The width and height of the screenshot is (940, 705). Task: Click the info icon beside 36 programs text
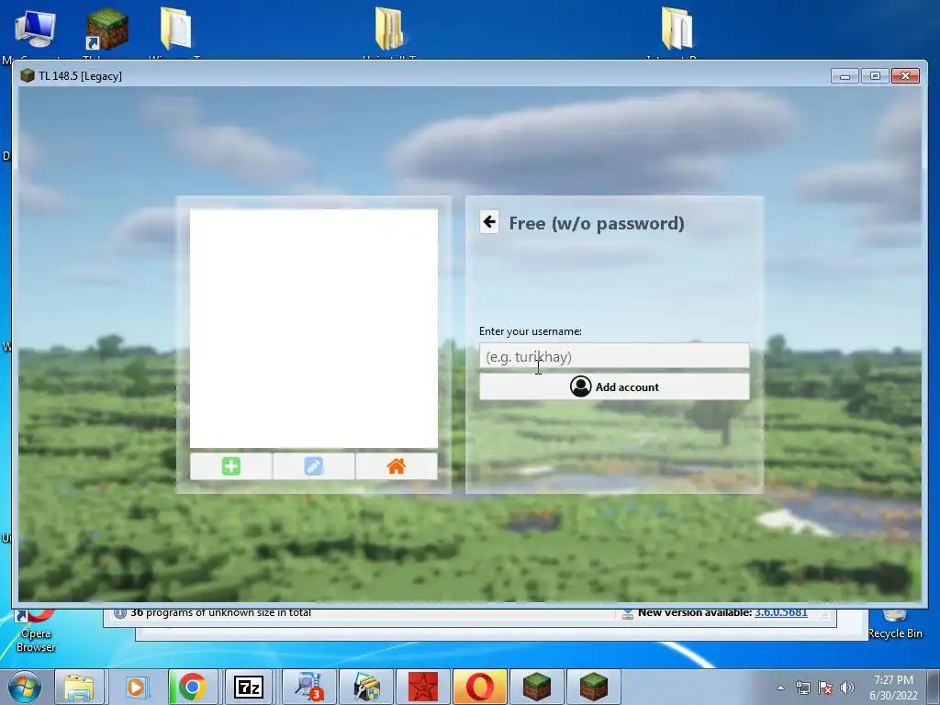(x=120, y=612)
